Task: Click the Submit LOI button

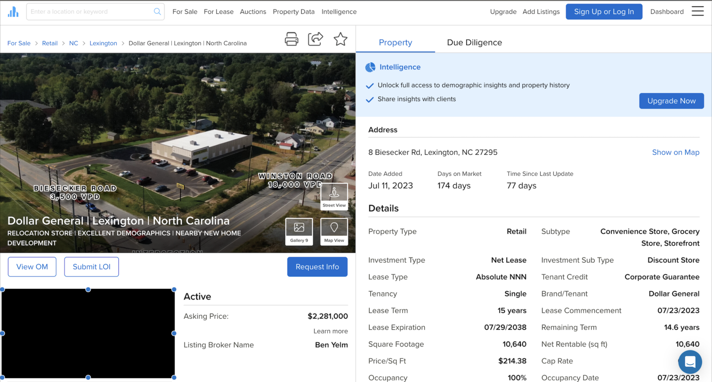Action: coord(92,267)
